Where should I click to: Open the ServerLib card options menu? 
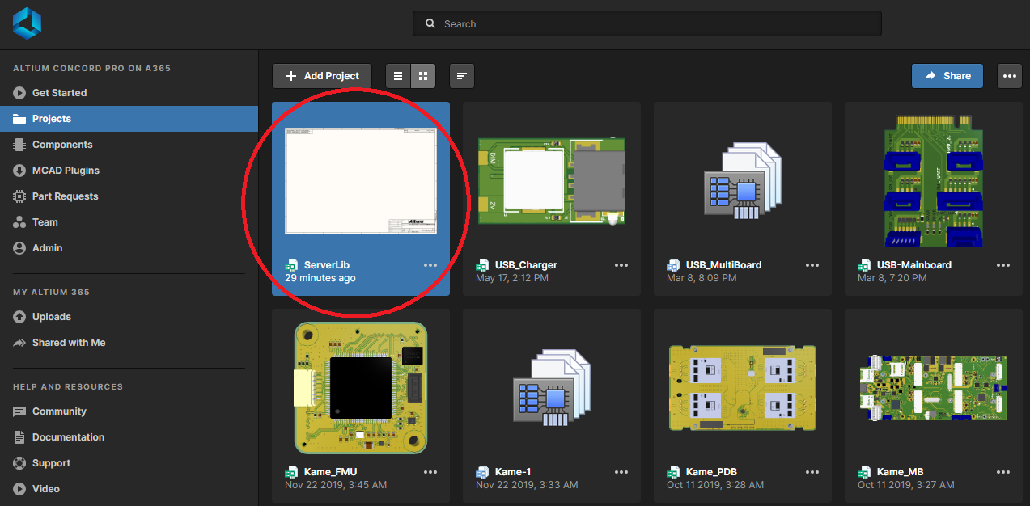click(x=430, y=265)
